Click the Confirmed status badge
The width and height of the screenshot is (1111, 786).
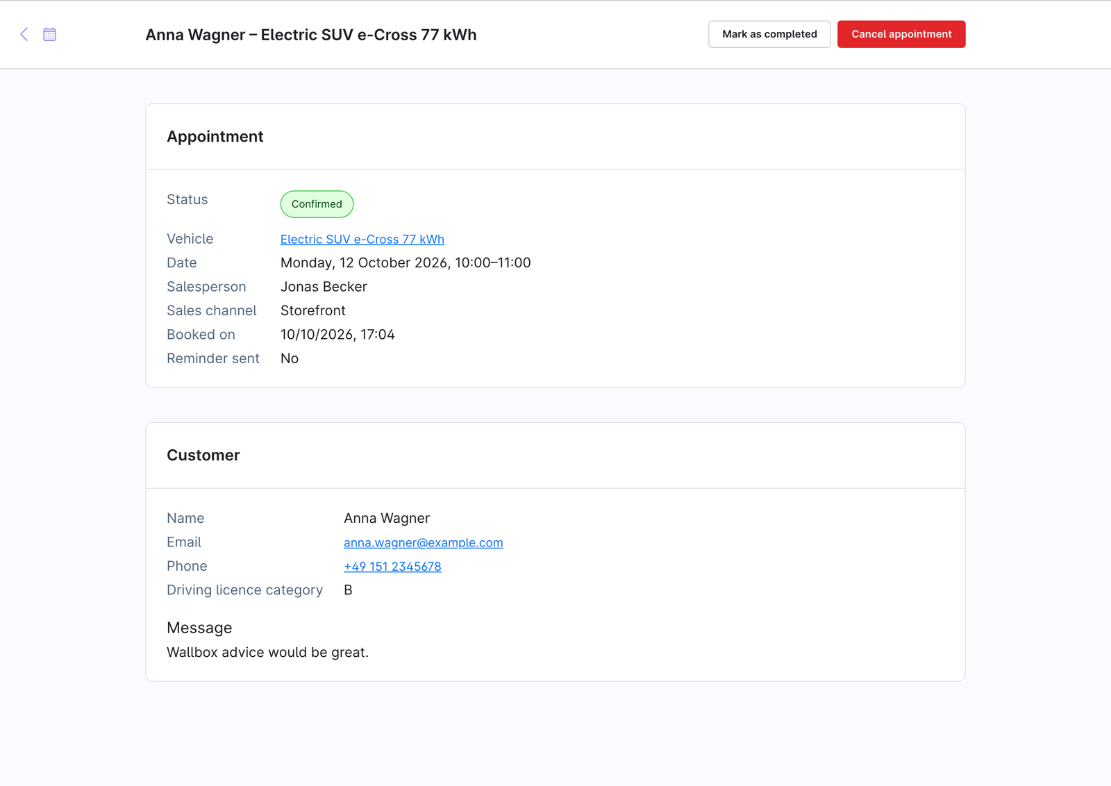click(317, 204)
